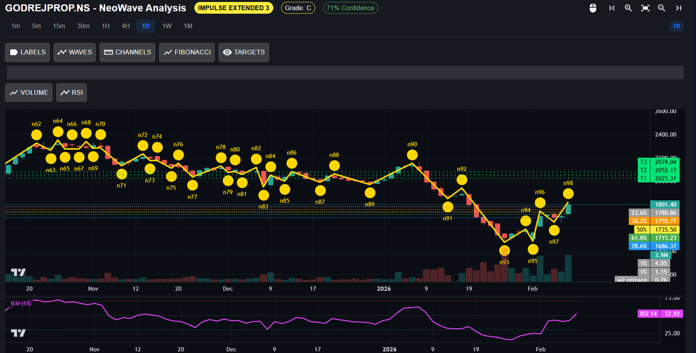Click the 78.6% Fibonacci level 1686.37
696x353 pixels.
pos(653,246)
